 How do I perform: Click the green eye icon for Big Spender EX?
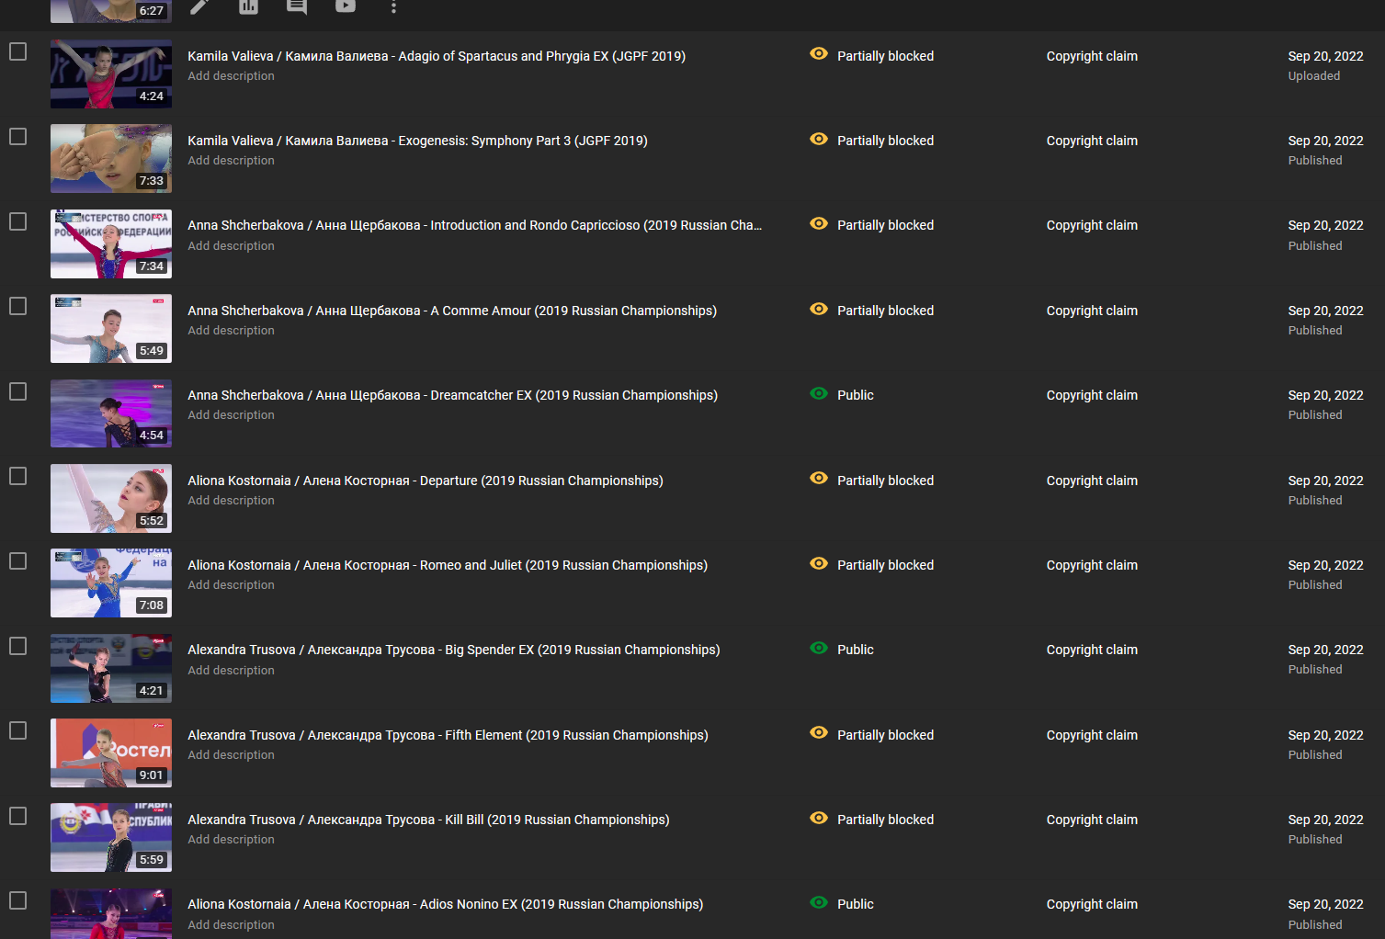pos(818,649)
